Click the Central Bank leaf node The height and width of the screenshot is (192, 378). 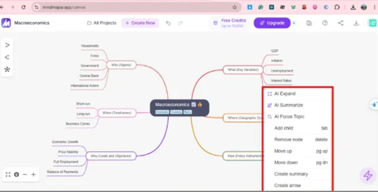pyautogui.click(x=89, y=76)
